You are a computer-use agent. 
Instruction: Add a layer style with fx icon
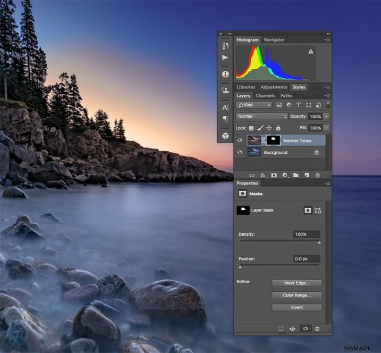click(264, 175)
